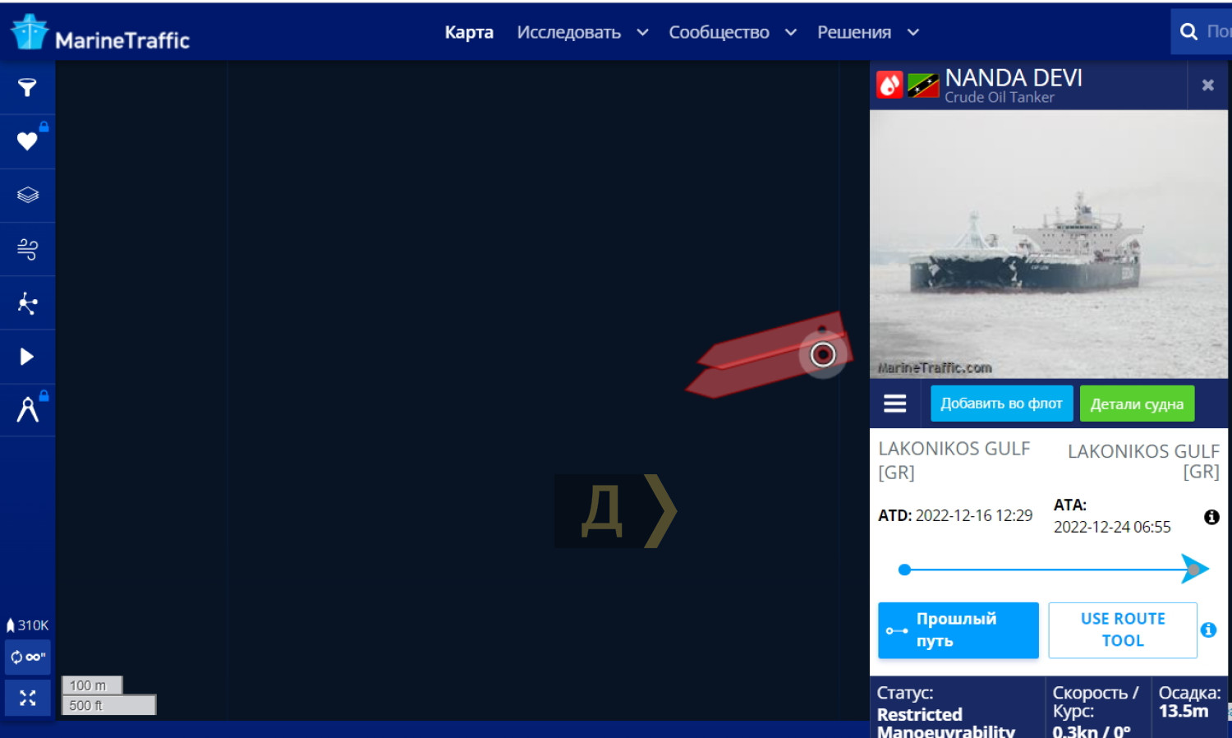Show the wind weather overlay icon
This screenshot has width=1232, height=738.
(x=27, y=249)
